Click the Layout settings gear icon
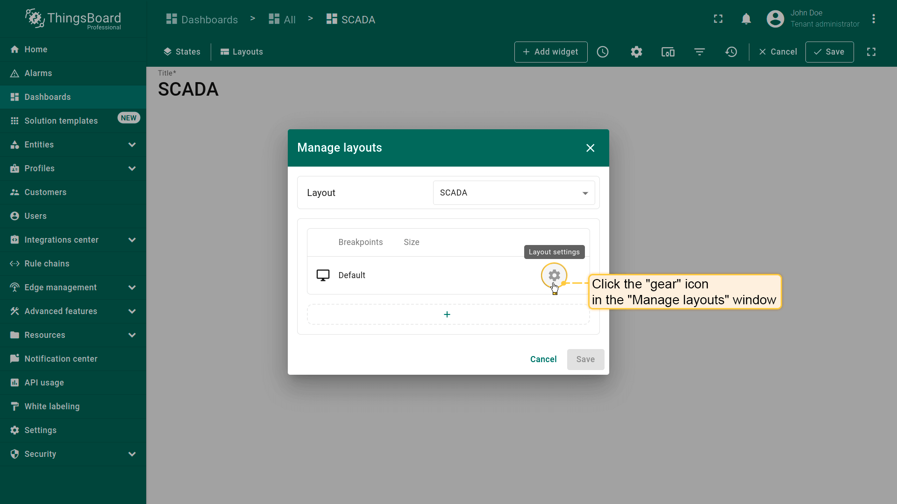Image resolution: width=897 pixels, height=504 pixels. click(x=554, y=275)
